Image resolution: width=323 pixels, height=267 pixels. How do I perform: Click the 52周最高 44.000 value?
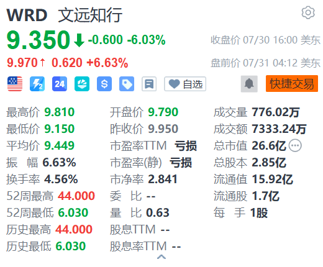[x=76, y=196]
